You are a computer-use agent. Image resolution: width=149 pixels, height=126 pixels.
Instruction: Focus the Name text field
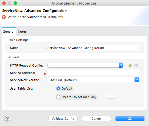point(93,48)
